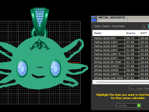Select the ornamental scroll on the forehead
149x112 pixels.
tap(39, 45)
